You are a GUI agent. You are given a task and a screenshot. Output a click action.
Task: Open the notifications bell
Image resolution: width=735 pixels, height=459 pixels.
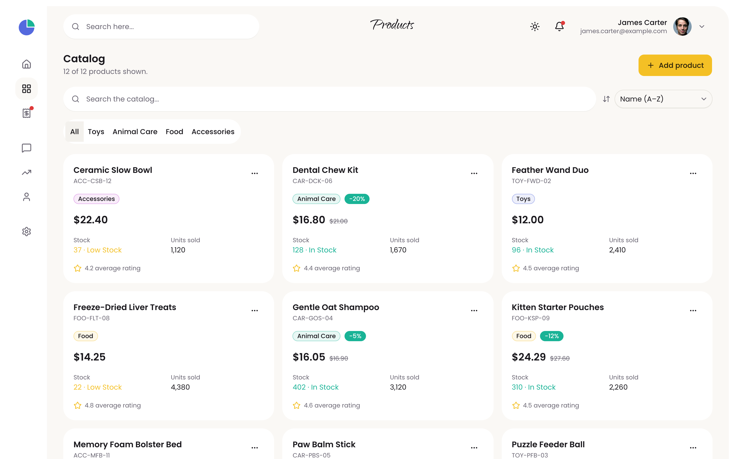(559, 27)
